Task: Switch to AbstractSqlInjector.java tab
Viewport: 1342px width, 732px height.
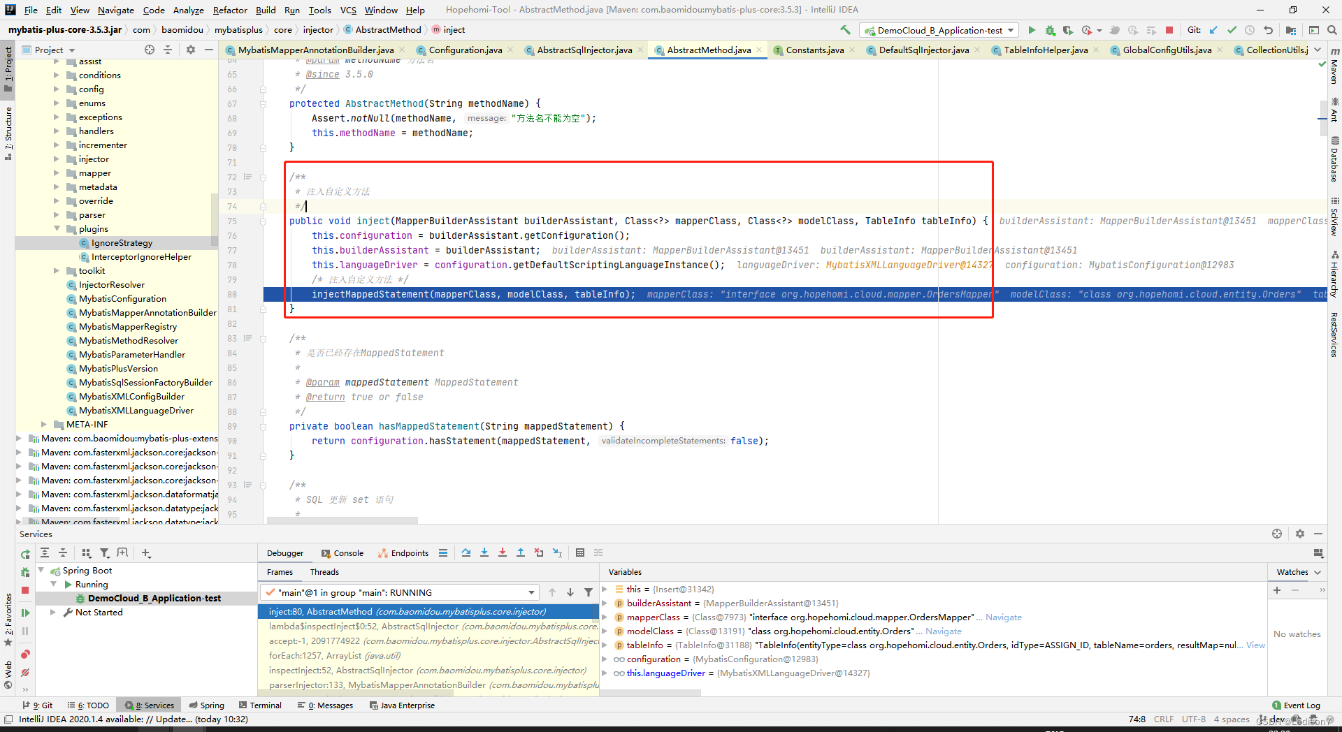Action: pos(584,50)
